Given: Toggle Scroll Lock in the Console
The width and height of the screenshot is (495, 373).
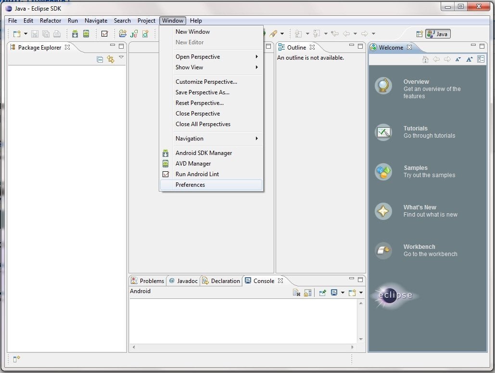Looking at the screenshot, I should (x=308, y=293).
